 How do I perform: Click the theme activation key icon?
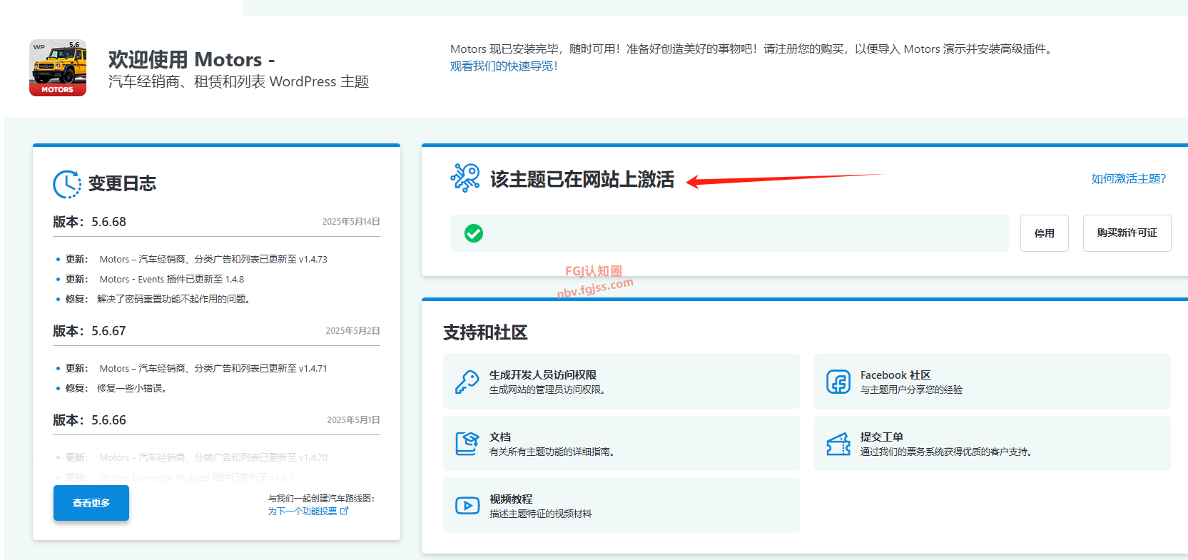(x=465, y=178)
